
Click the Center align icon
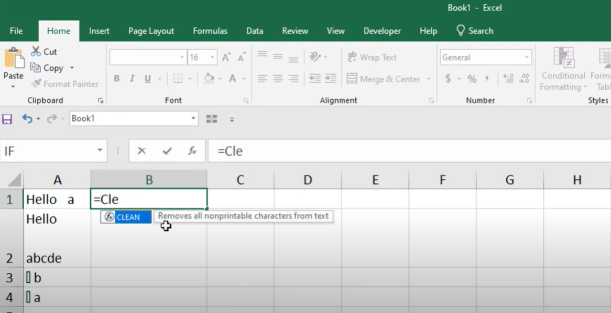pyautogui.click(x=278, y=79)
